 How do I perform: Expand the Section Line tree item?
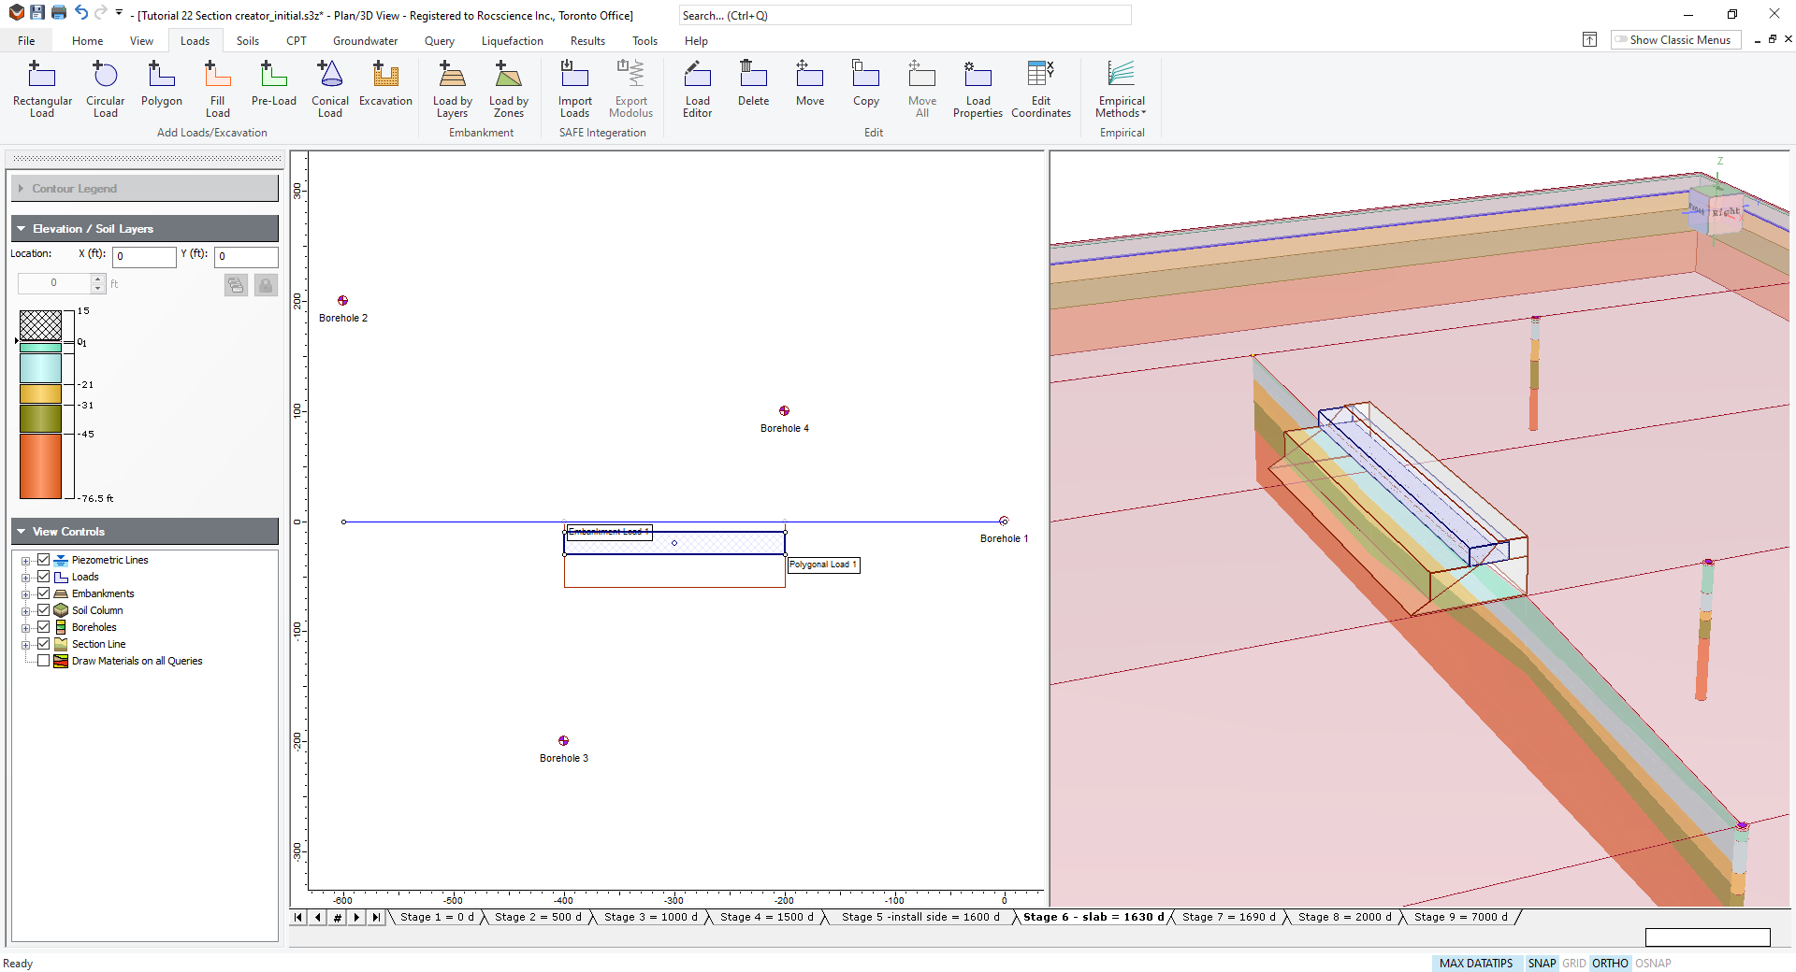tap(27, 644)
